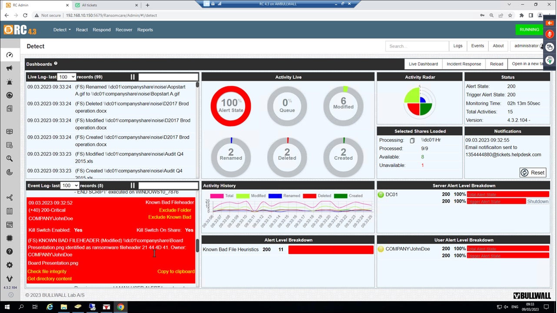Screen dimensions: 557x313
Task: Open Chrome tab search chevron
Action: tap(509, 5)
